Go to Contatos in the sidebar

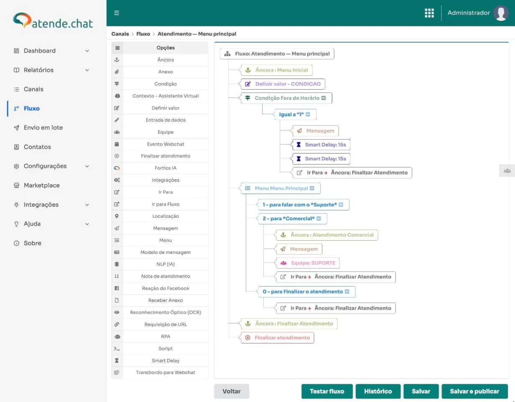pyautogui.click(x=37, y=147)
